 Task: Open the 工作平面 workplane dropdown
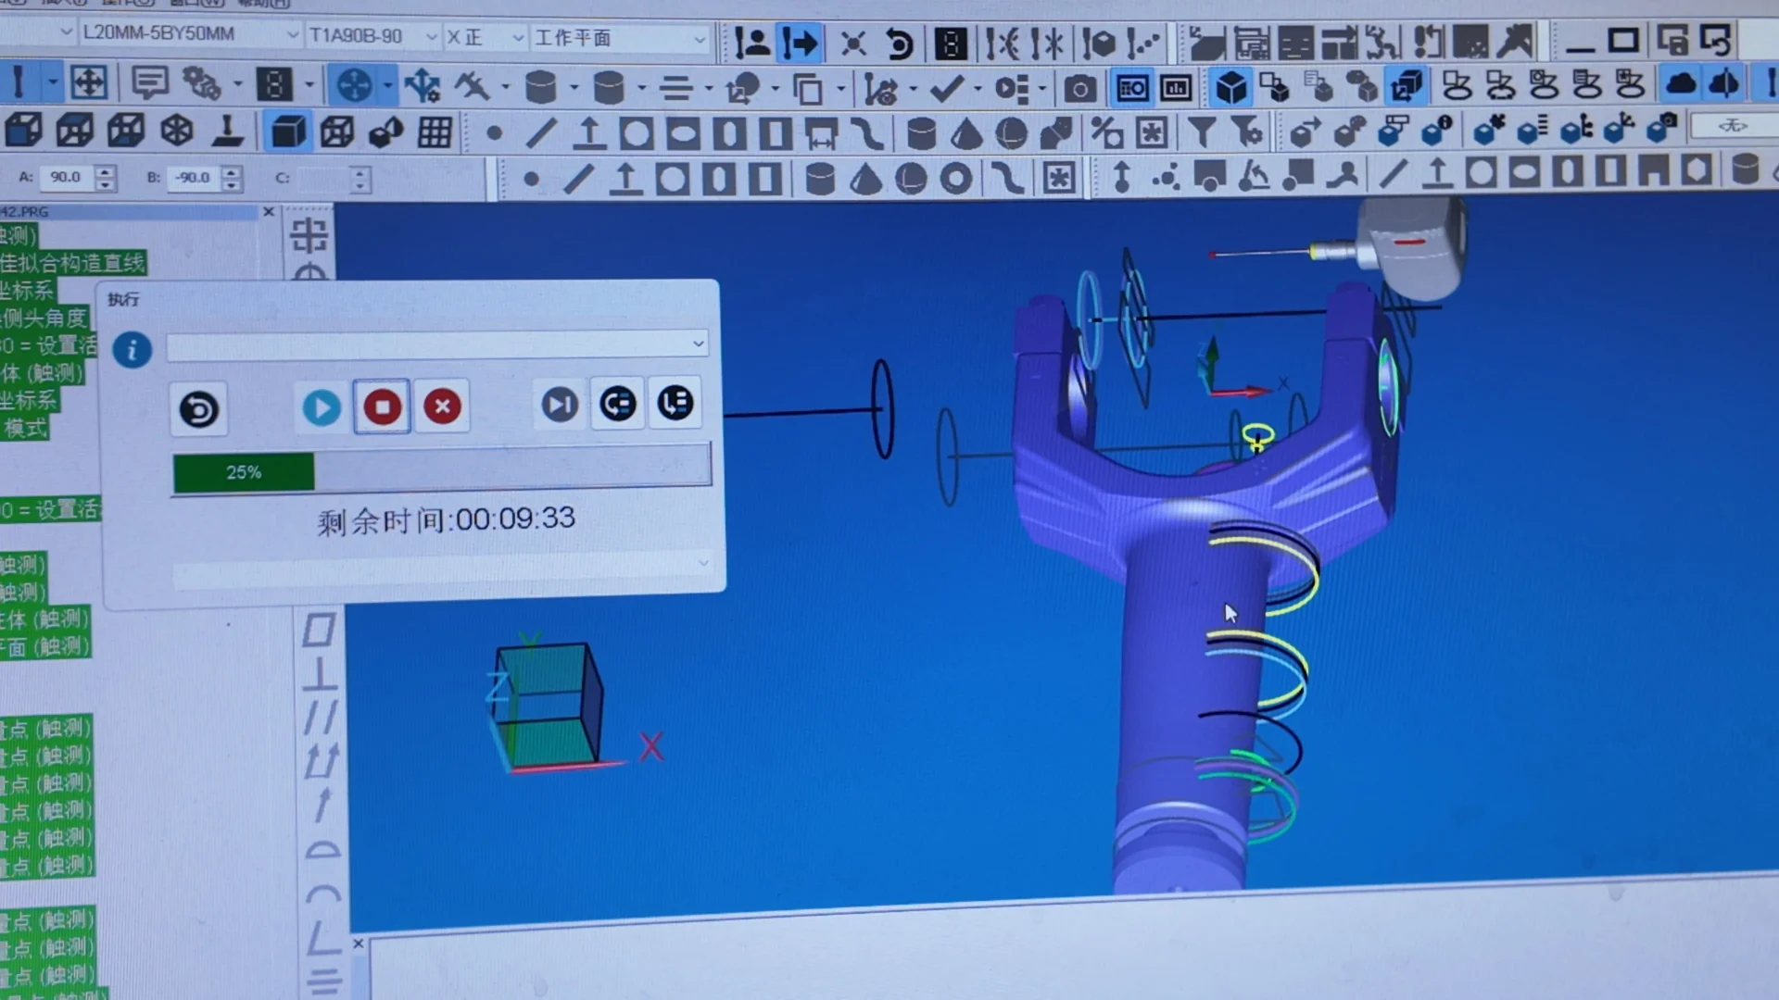click(619, 38)
